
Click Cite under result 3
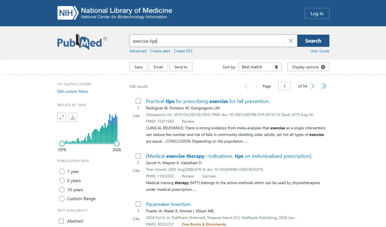tap(136, 219)
